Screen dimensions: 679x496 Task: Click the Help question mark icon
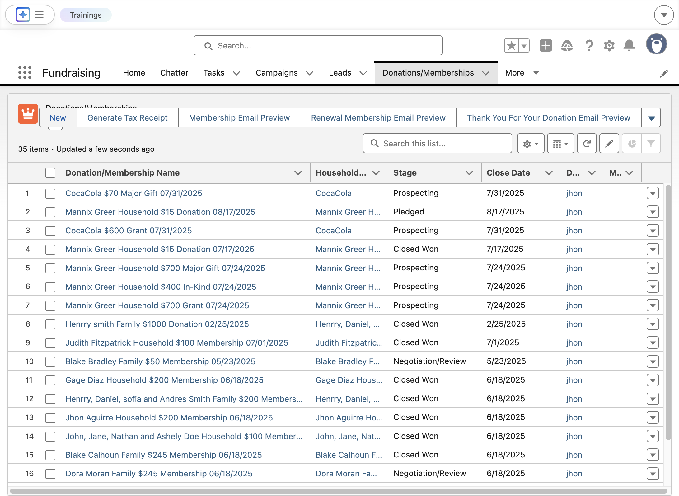click(x=589, y=46)
